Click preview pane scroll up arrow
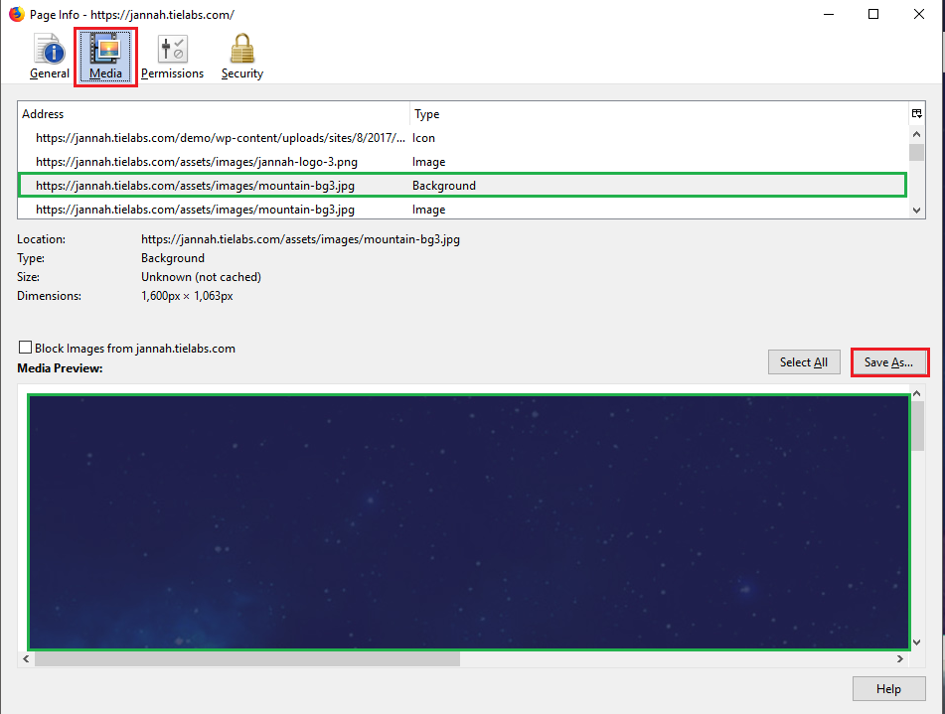This screenshot has height=714, width=945. point(916,393)
